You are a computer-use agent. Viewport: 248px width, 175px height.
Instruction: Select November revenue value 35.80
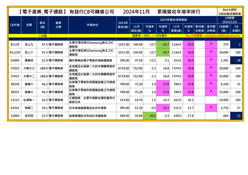tap(138, 116)
